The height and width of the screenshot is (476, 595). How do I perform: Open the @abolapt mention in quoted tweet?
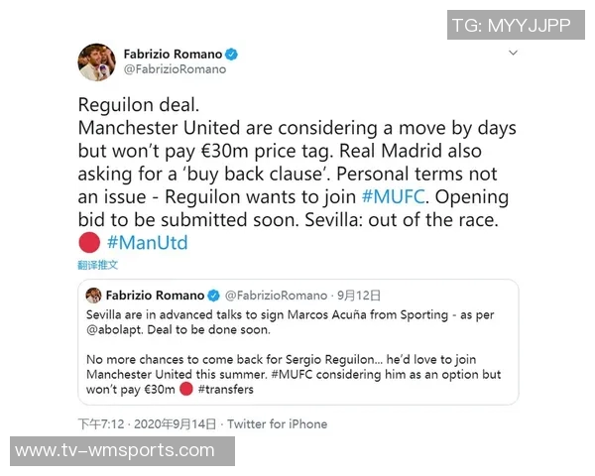pos(115,329)
